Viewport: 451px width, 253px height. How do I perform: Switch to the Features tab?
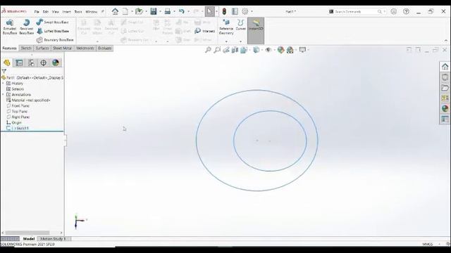click(9, 48)
